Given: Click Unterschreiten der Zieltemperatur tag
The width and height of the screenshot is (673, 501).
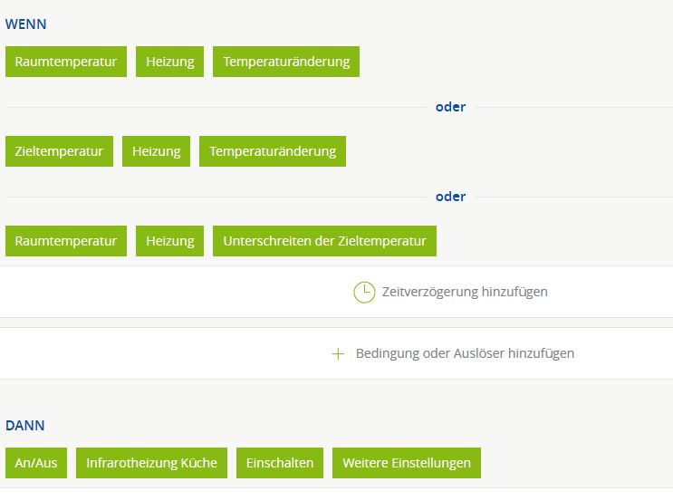Looking at the screenshot, I should (x=325, y=241).
